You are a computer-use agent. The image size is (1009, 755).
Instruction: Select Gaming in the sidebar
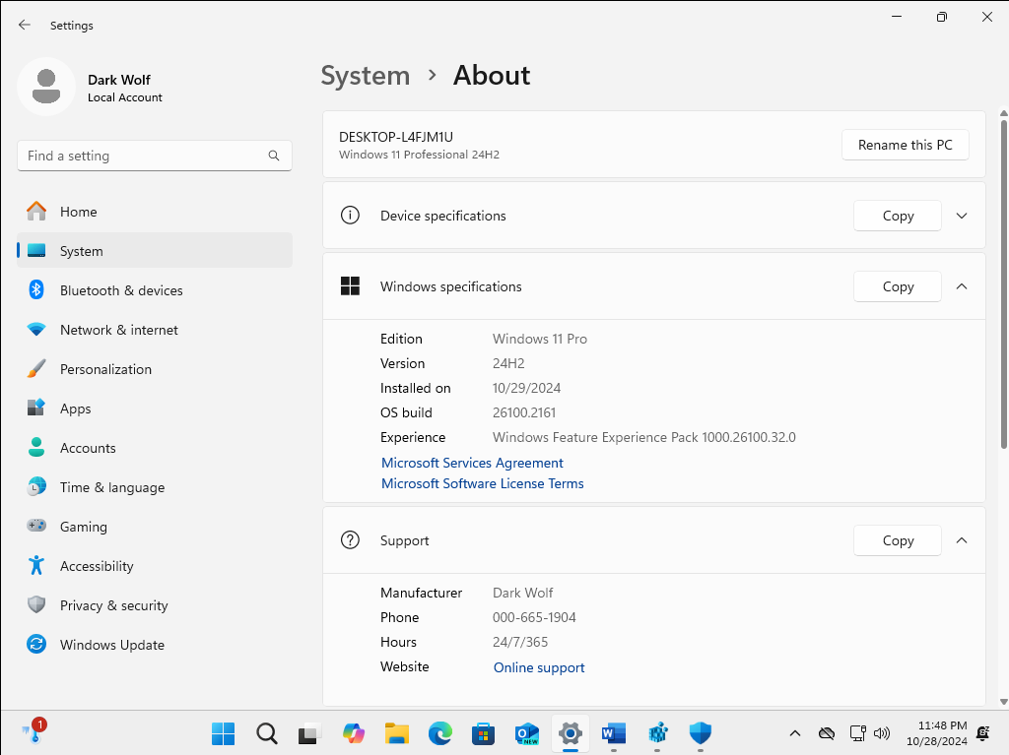83,527
